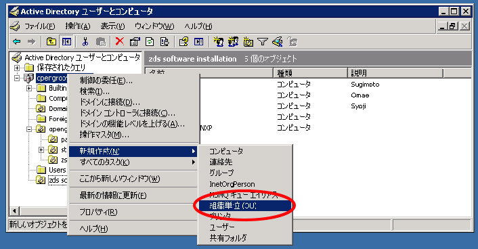
Task: Click the 説明 column header
Action: pos(395,73)
